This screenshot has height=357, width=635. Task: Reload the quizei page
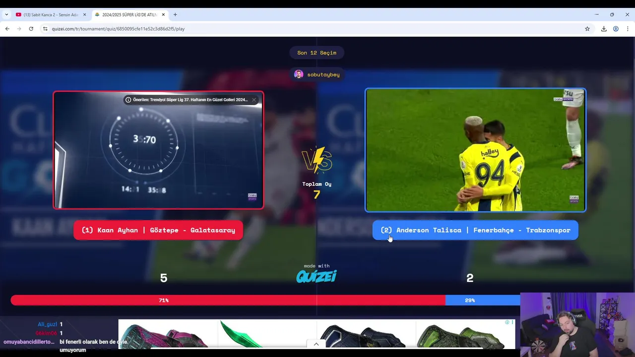tap(31, 29)
